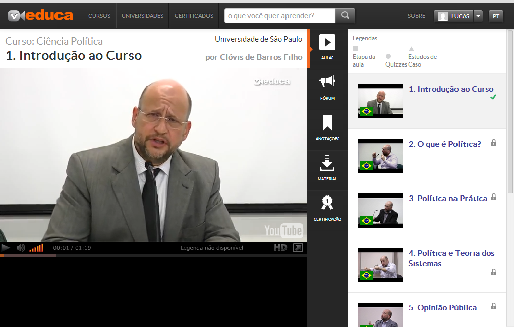The width and height of the screenshot is (514, 327).
Task: Select the AULAS panel icon
Action: click(327, 48)
